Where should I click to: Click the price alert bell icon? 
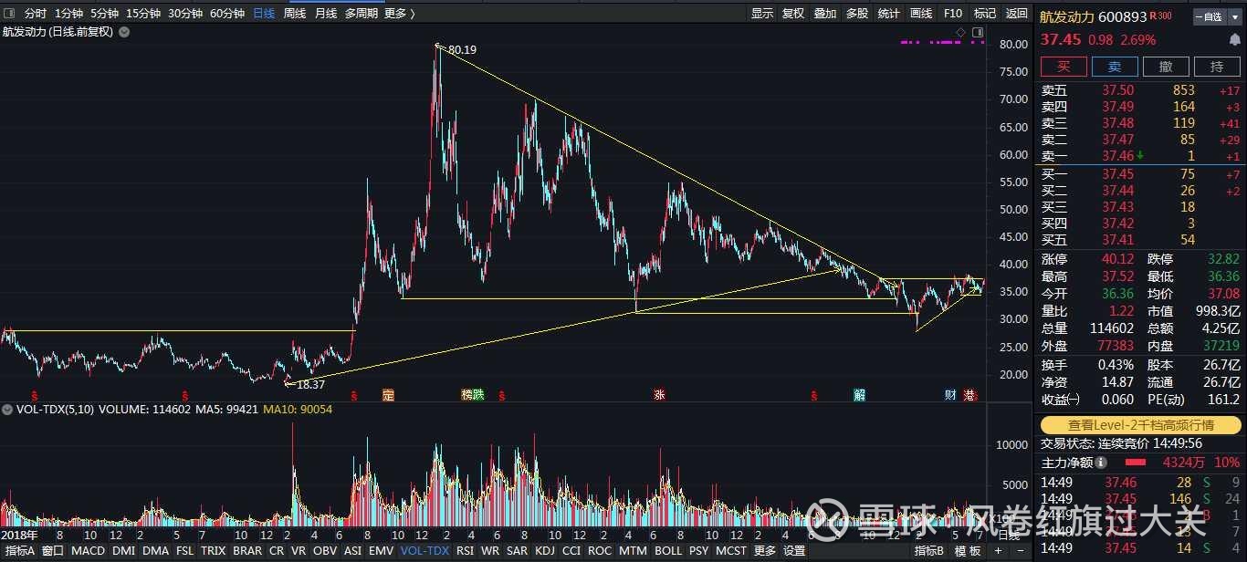1234,40
